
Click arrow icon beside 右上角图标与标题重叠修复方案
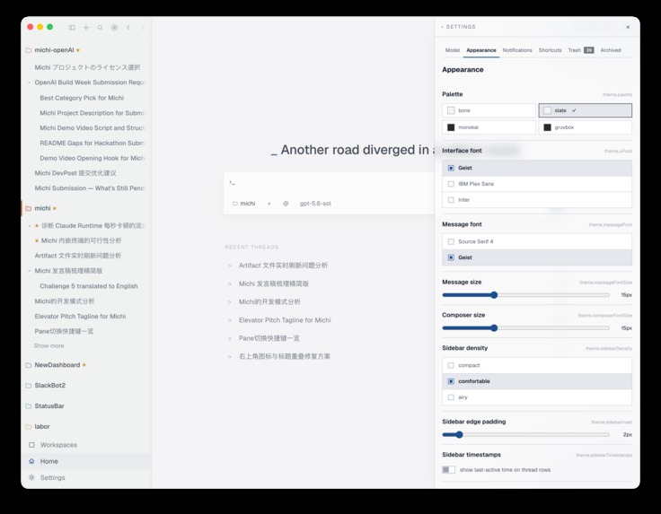(x=229, y=356)
